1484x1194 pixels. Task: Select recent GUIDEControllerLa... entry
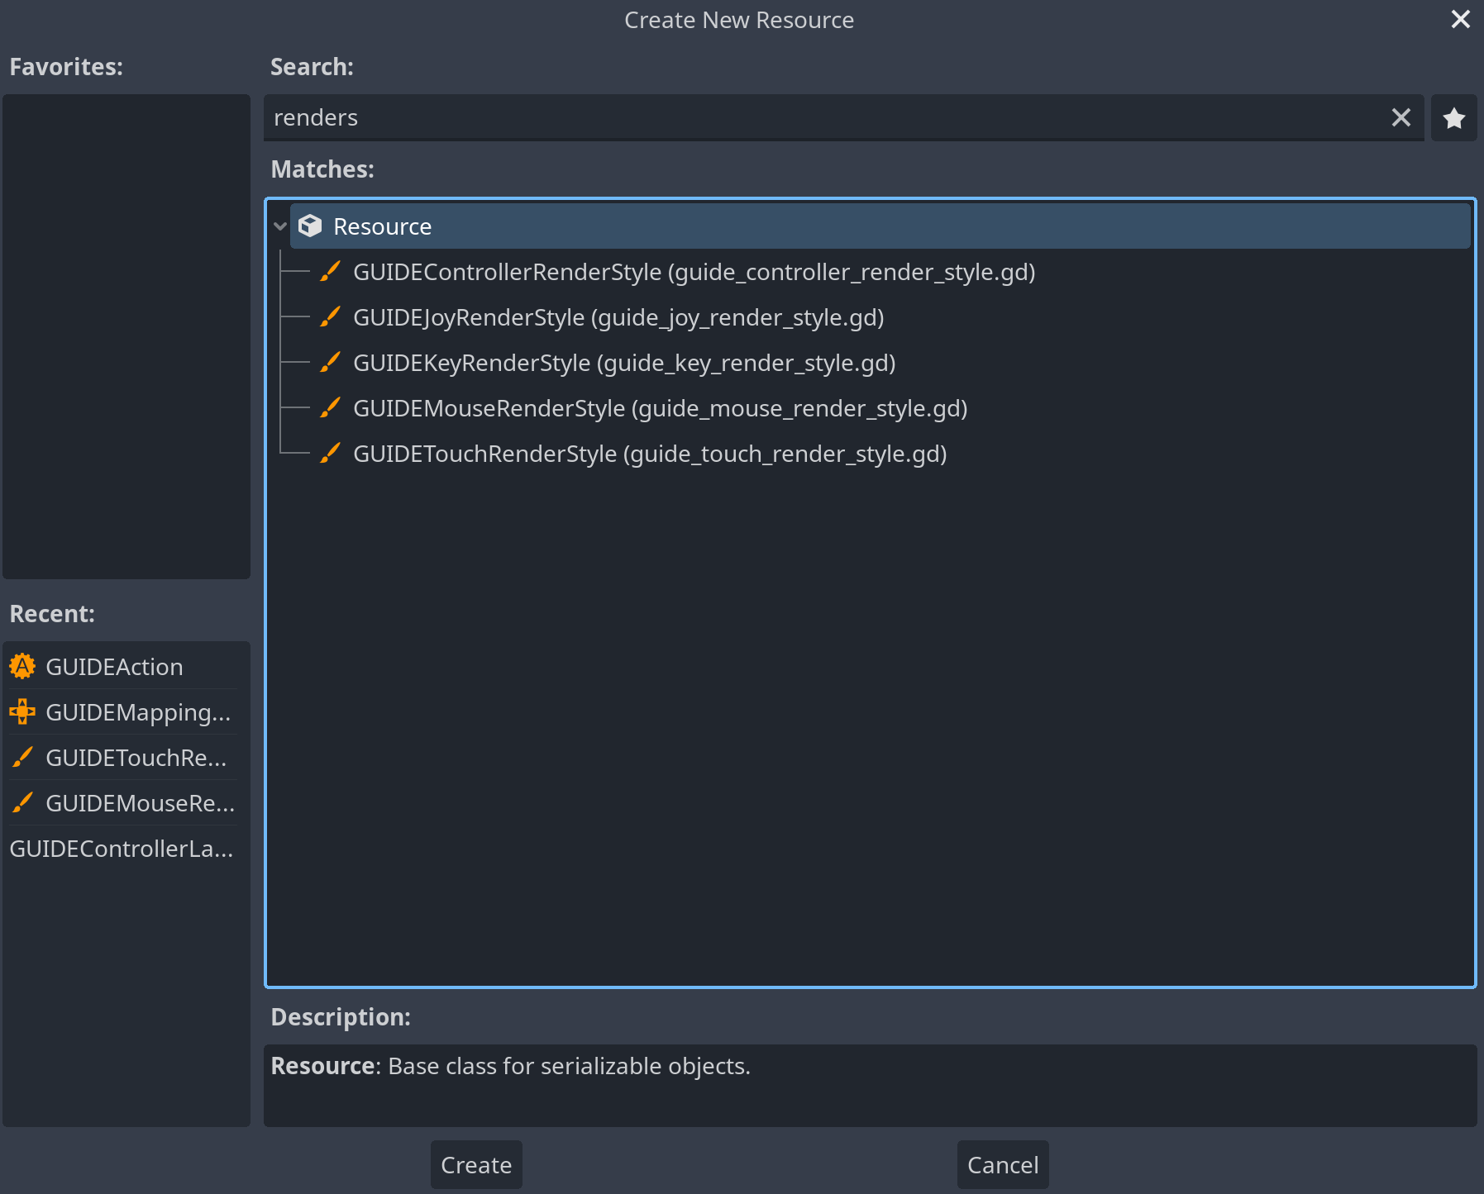(122, 849)
